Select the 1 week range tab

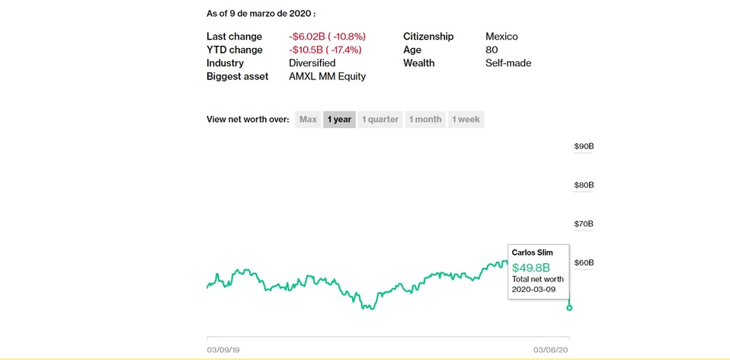coord(466,120)
